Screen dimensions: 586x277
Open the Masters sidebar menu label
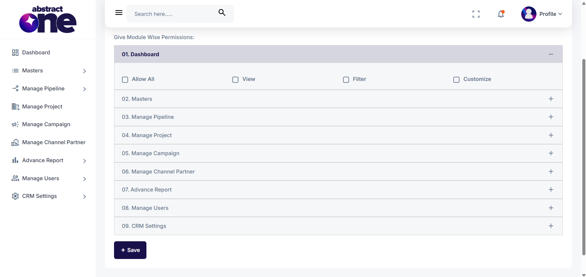[32, 71]
